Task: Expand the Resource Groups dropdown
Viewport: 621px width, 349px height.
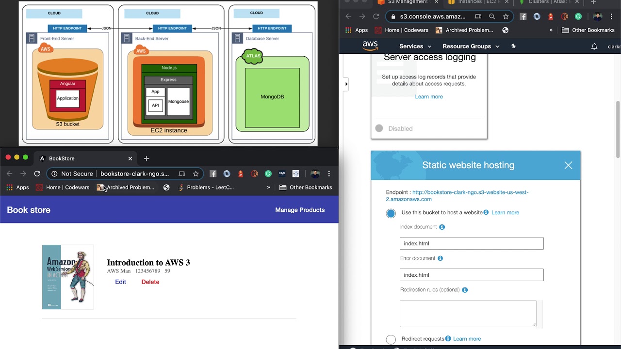Action: (471, 46)
